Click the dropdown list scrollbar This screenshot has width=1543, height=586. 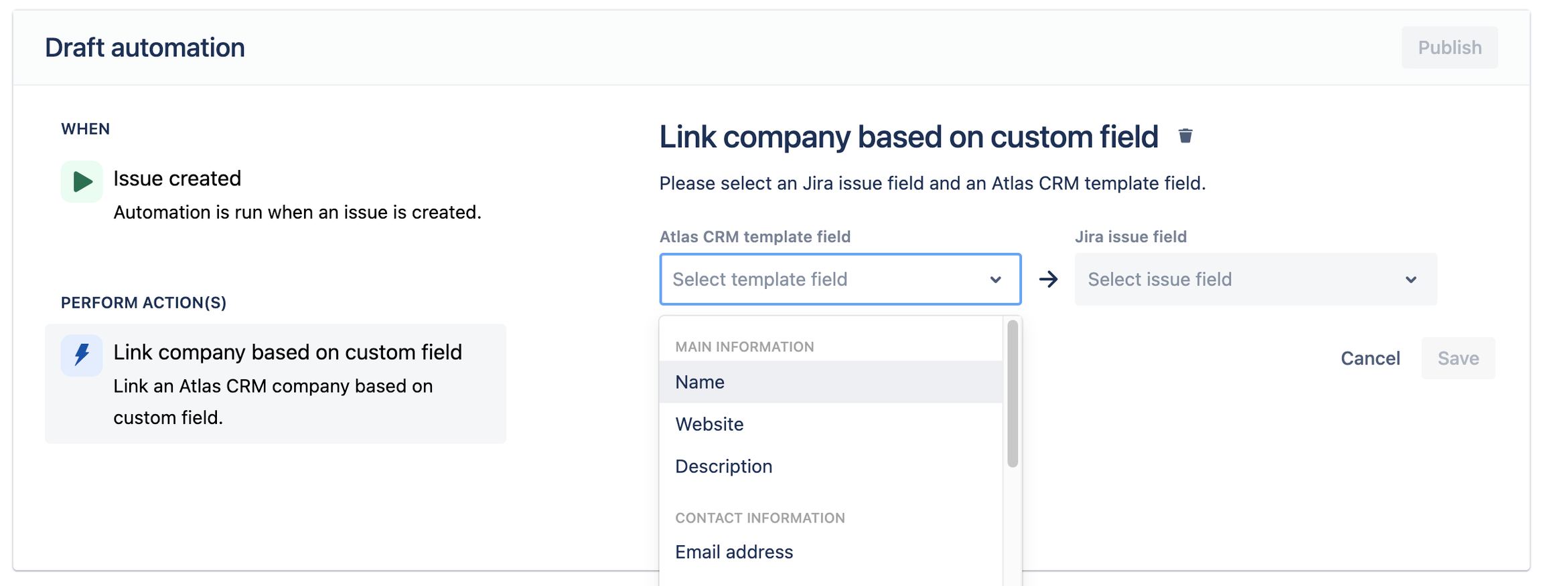pyautogui.click(x=1013, y=394)
